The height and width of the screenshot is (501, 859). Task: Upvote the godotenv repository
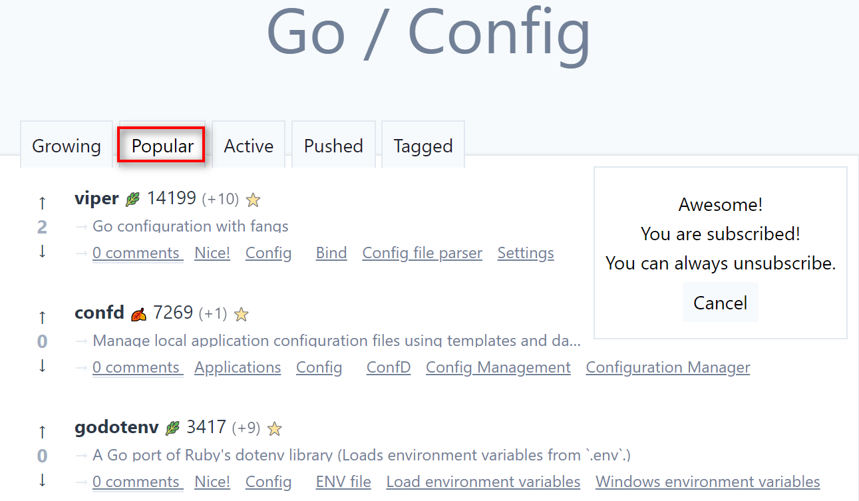(x=43, y=431)
